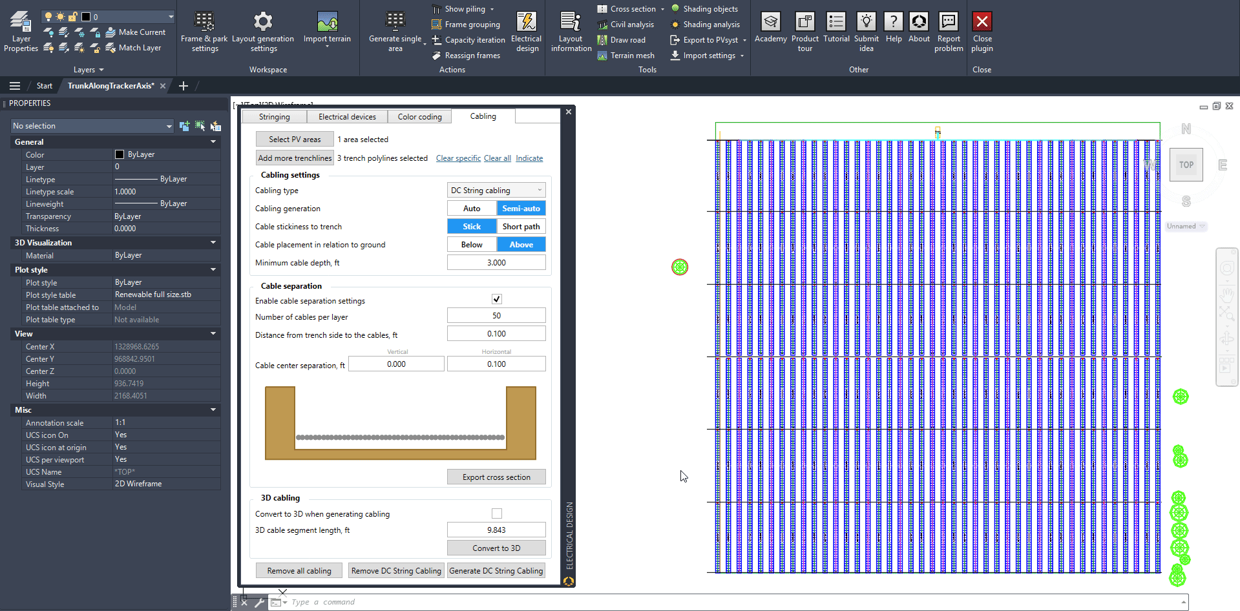1240x611 pixels.
Task: Open Cabling type dropdown
Action: click(496, 190)
